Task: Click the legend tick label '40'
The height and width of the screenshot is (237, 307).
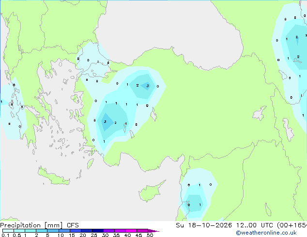Action: tap(127, 235)
